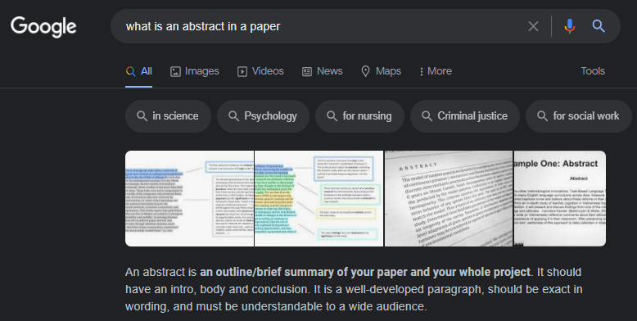Open the tilted ABSTRACT page photo thumbnail

point(449,199)
